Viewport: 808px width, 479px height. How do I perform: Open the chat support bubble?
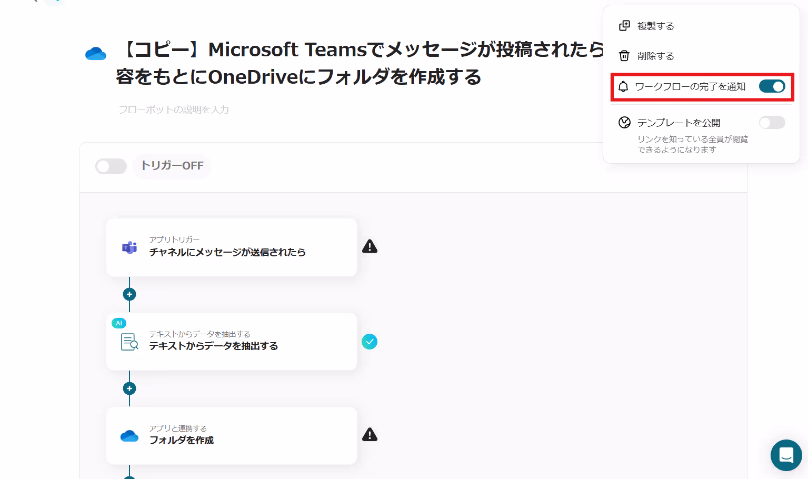[786, 455]
